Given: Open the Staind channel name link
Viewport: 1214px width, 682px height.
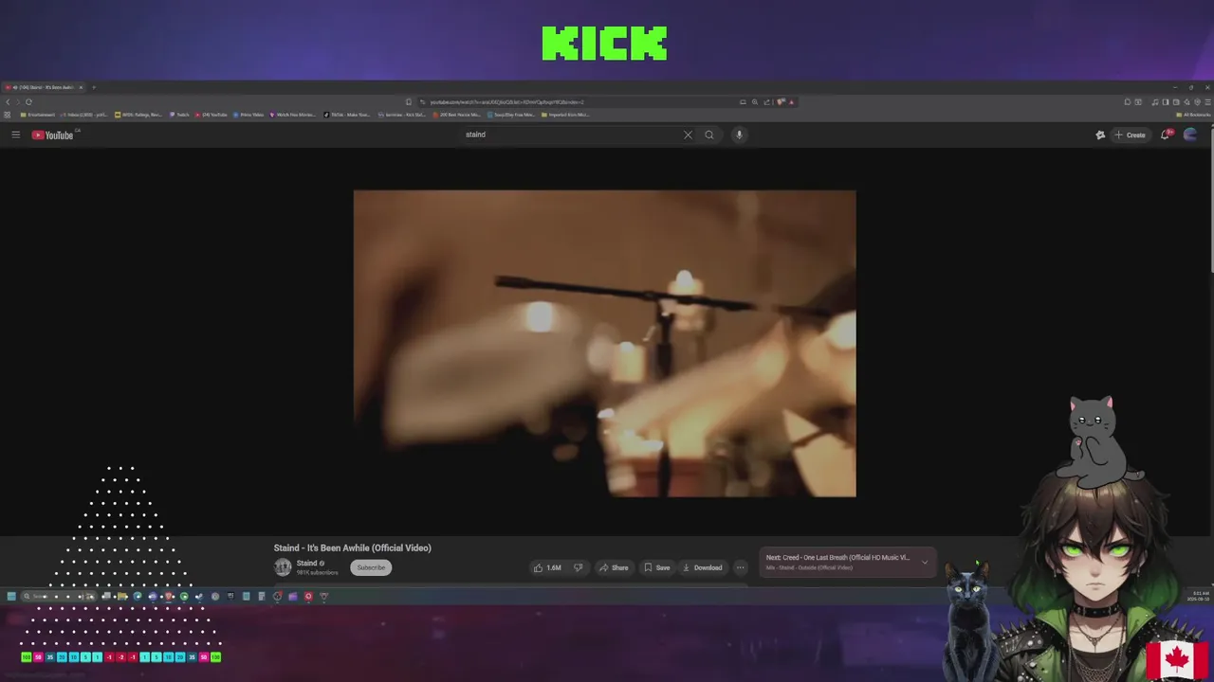Looking at the screenshot, I should point(306,564).
